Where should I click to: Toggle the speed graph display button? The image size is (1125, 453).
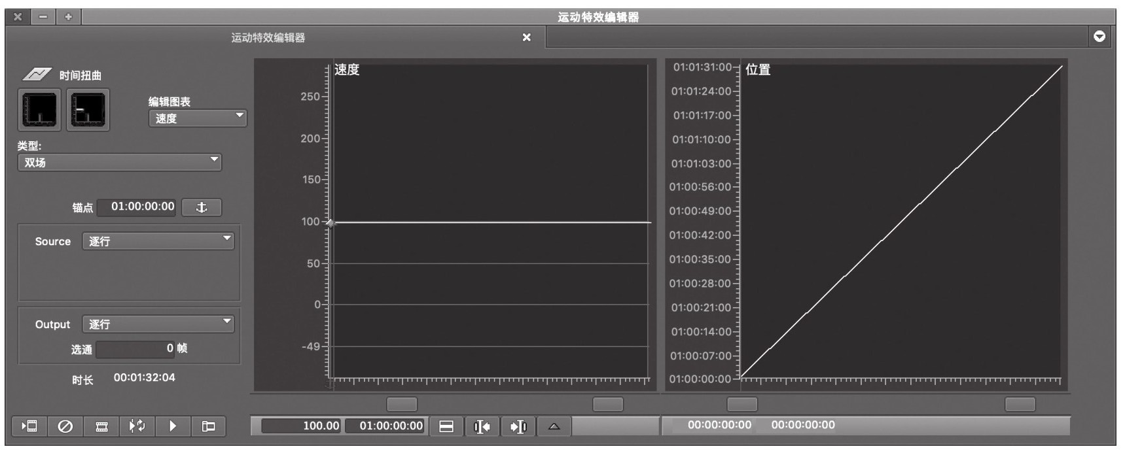tap(39, 110)
